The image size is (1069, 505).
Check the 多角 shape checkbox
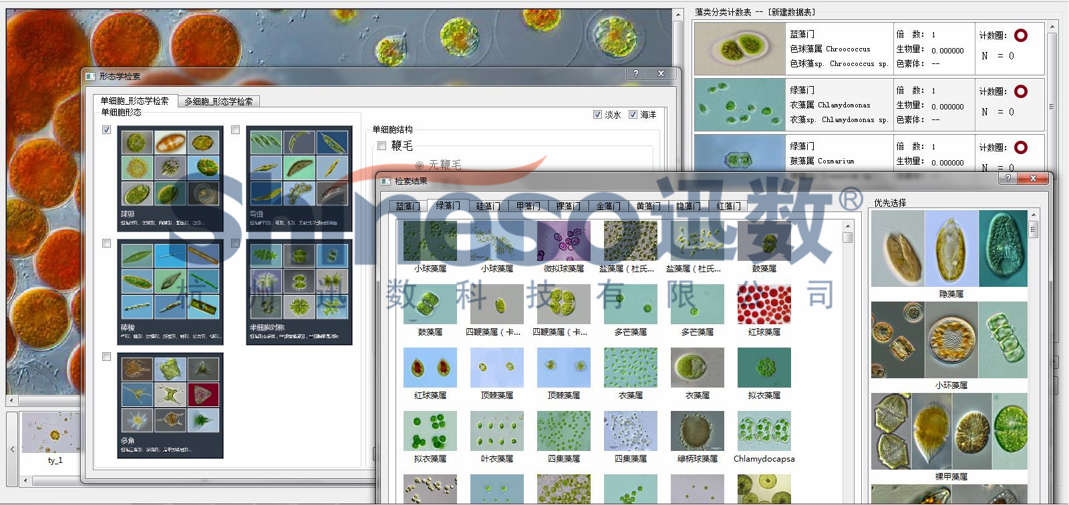(107, 357)
